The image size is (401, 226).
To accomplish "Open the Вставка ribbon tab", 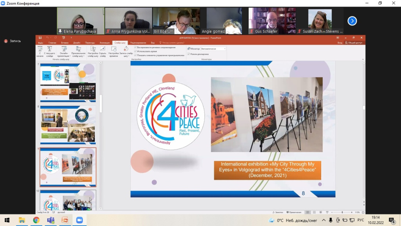I will pos(65,43).
